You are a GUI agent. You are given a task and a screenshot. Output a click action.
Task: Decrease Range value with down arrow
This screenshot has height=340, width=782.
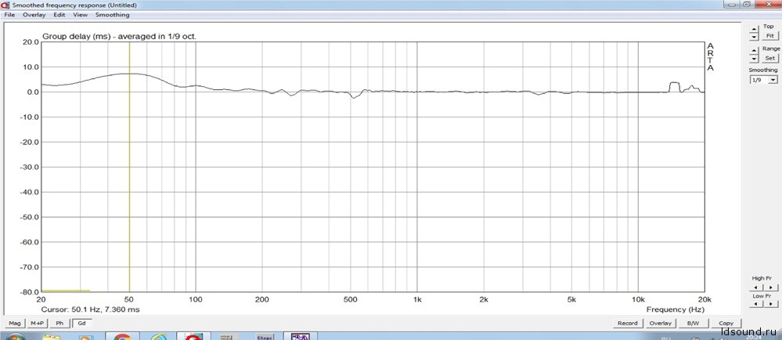(x=754, y=59)
